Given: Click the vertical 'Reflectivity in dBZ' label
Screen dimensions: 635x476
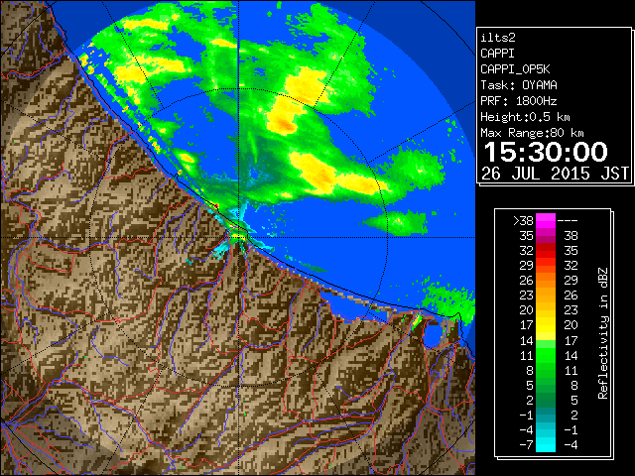Looking at the screenshot, I should pos(603,333).
